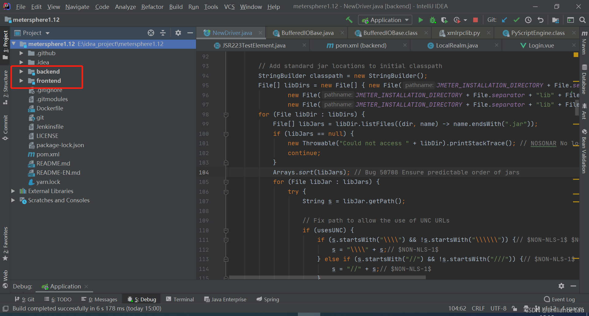589x316 pixels.
Task: Switch to xmlrpclib.py tab
Action: click(463, 33)
